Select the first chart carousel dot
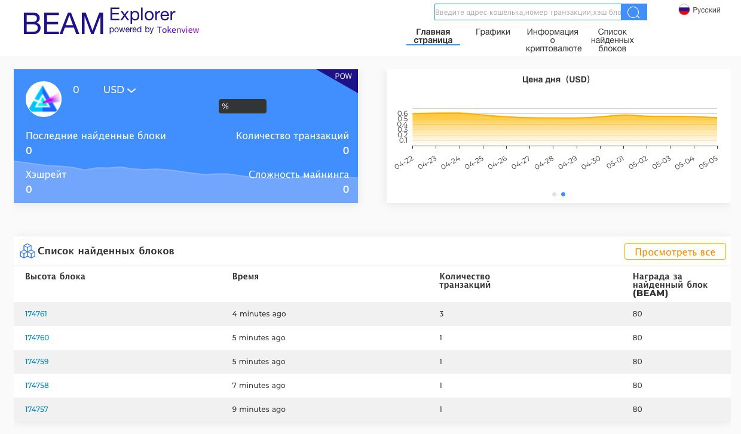741x434 pixels. click(554, 194)
